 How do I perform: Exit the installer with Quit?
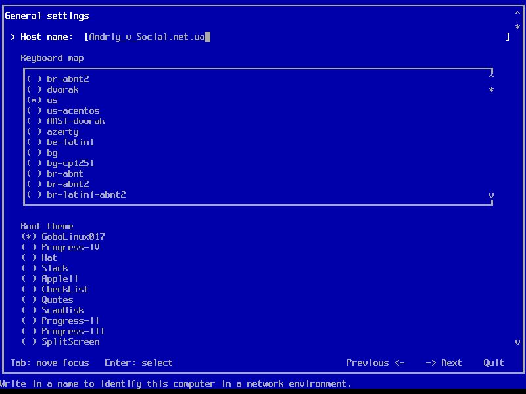(494, 363)
